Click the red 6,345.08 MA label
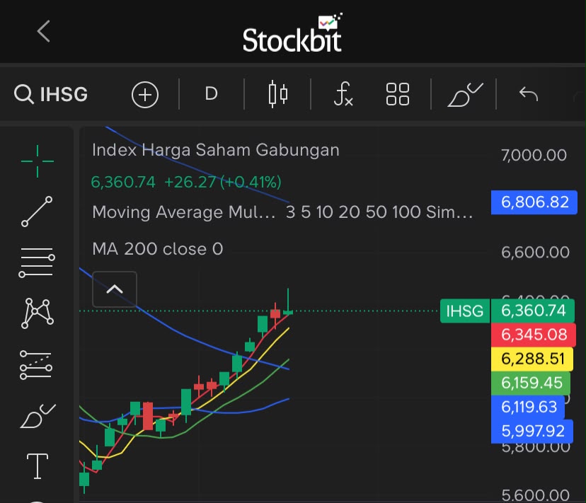 coord(534,335)
